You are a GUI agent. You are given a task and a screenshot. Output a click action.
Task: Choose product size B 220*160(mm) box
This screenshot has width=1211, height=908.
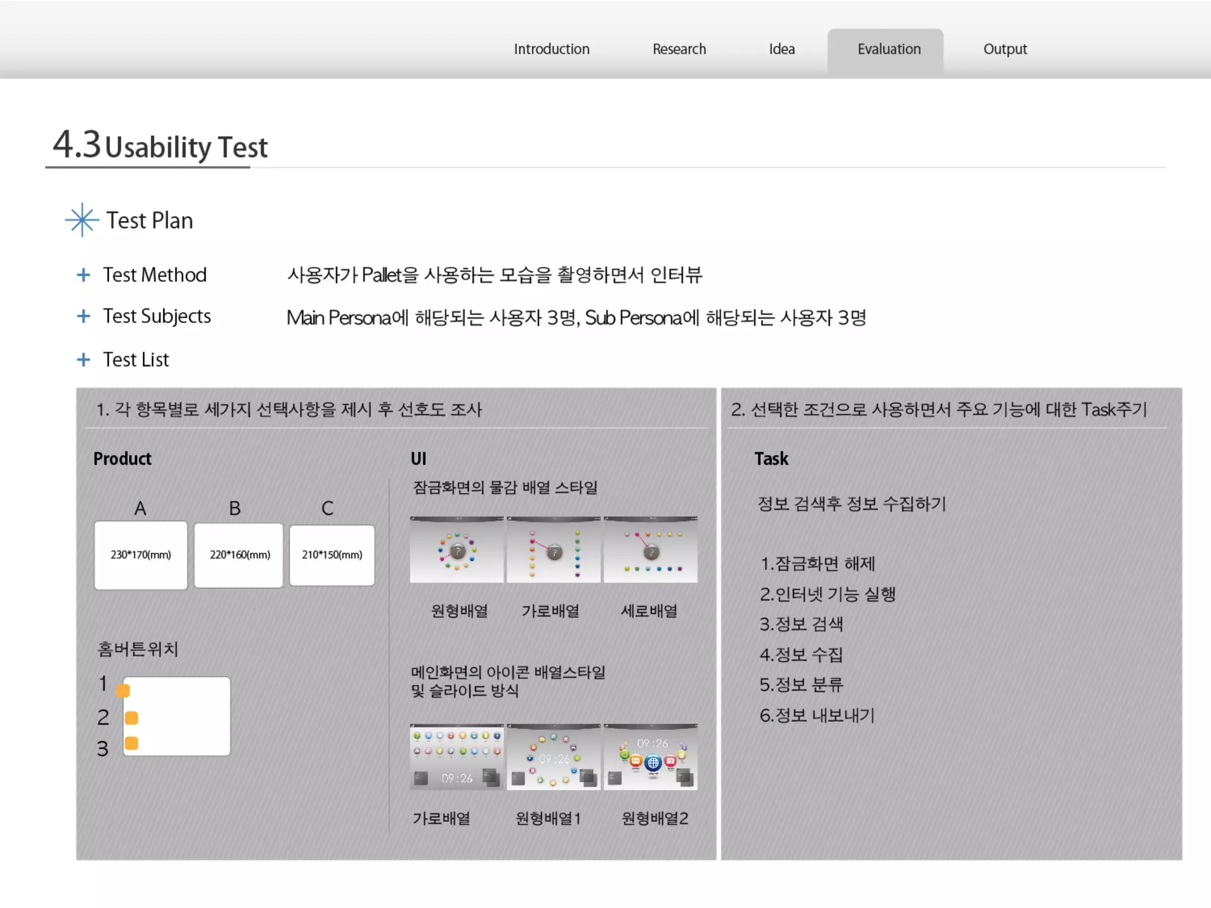(x=239, y=554)
